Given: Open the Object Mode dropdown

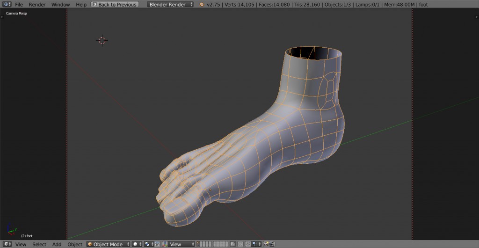Looking at the screenshot, I should click(x=108, y=244).
